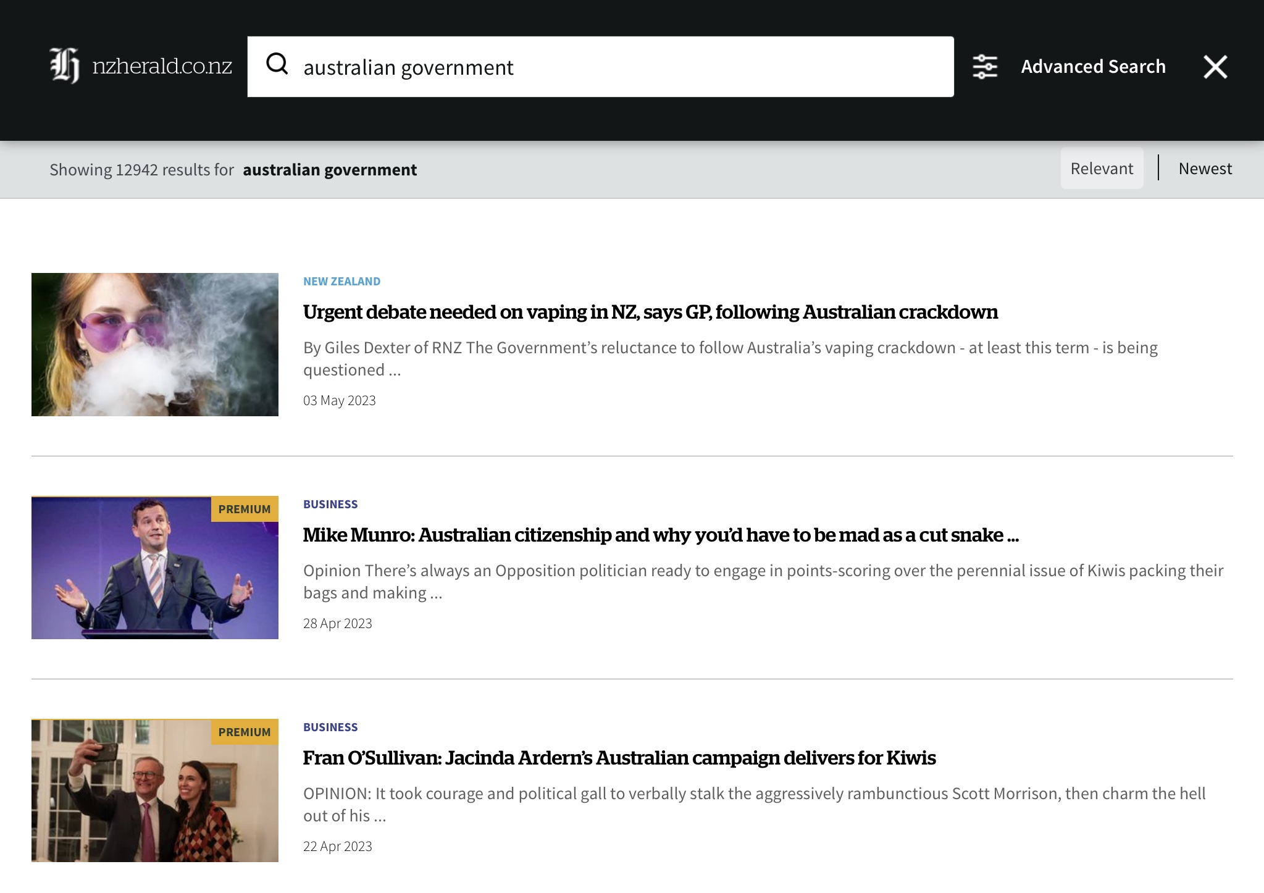Click BUSINESS label above Fran O'Sullivan article

(330, 727)
